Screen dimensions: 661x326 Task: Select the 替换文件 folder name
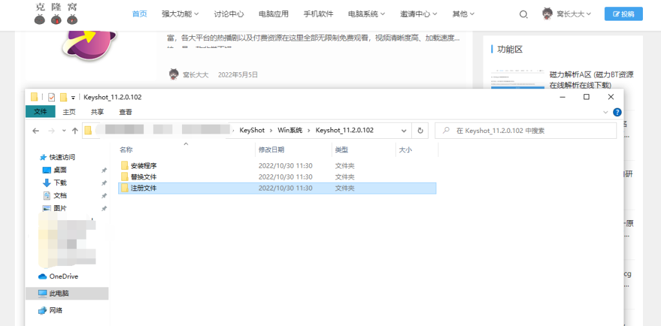pyautogui.click(x=144, y=177)
